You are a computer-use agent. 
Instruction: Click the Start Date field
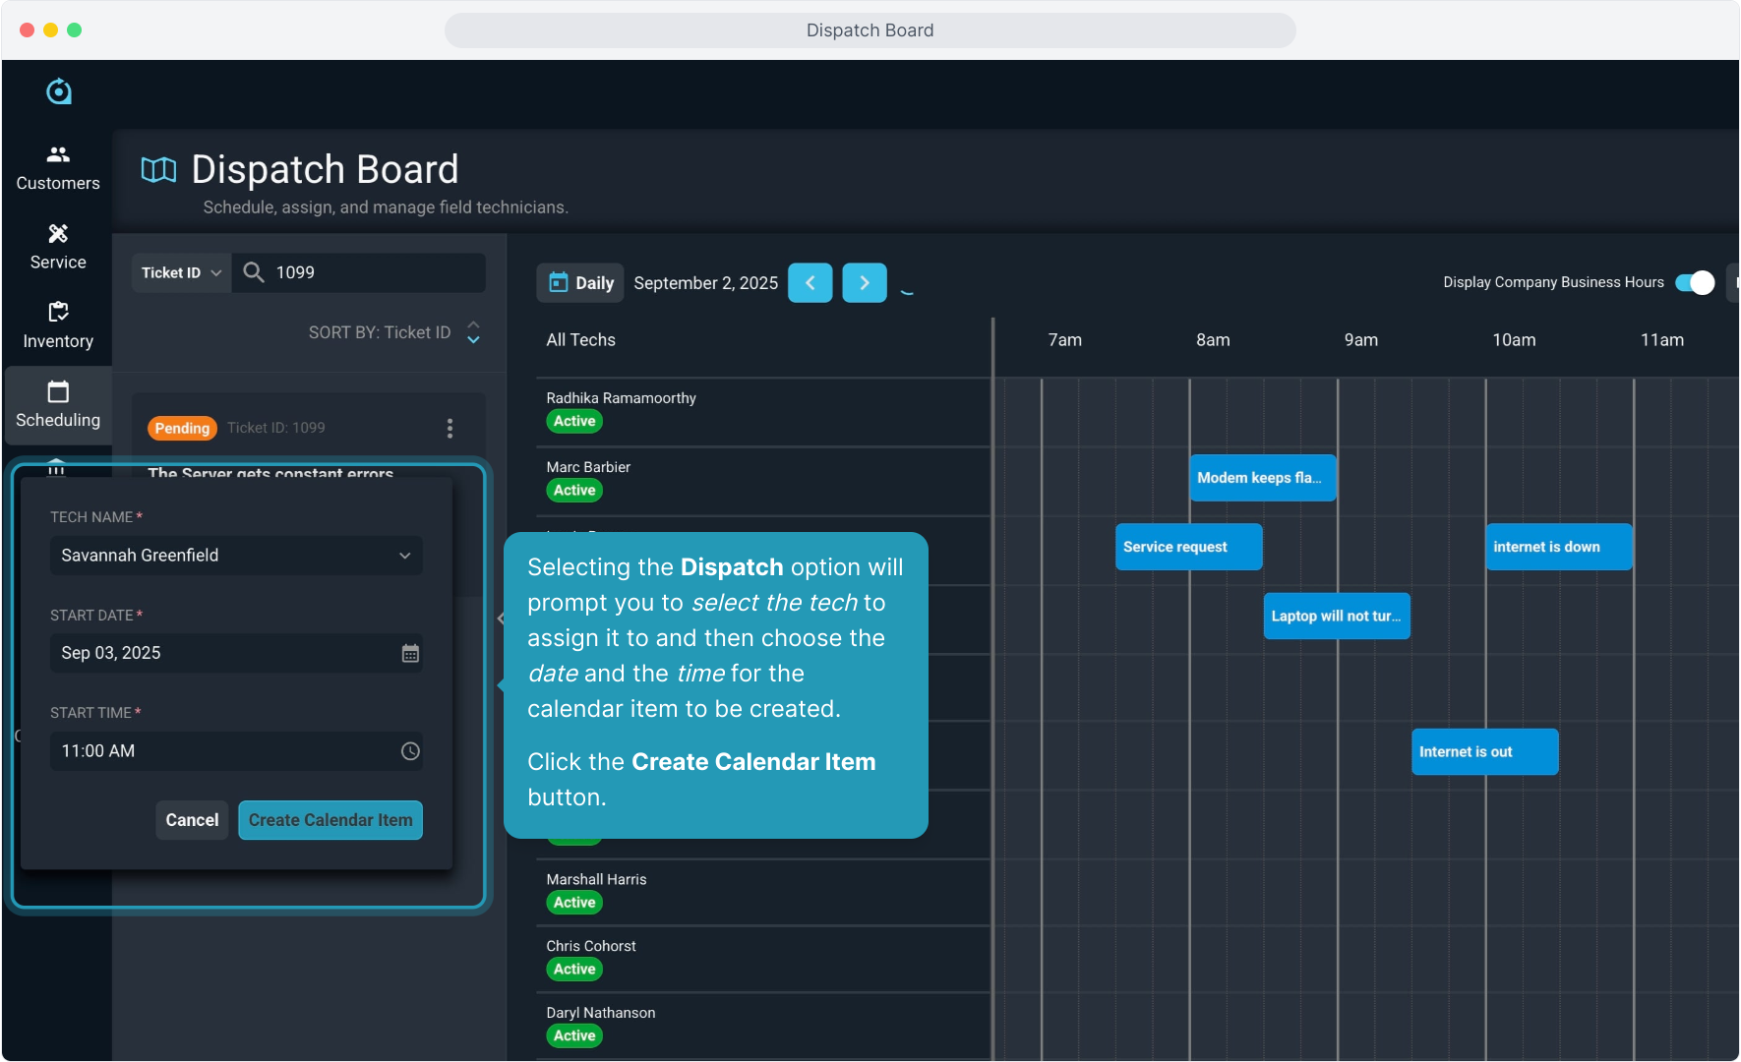point(236,653)
